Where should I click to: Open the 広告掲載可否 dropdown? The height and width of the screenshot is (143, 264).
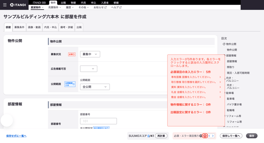point(89,69)
